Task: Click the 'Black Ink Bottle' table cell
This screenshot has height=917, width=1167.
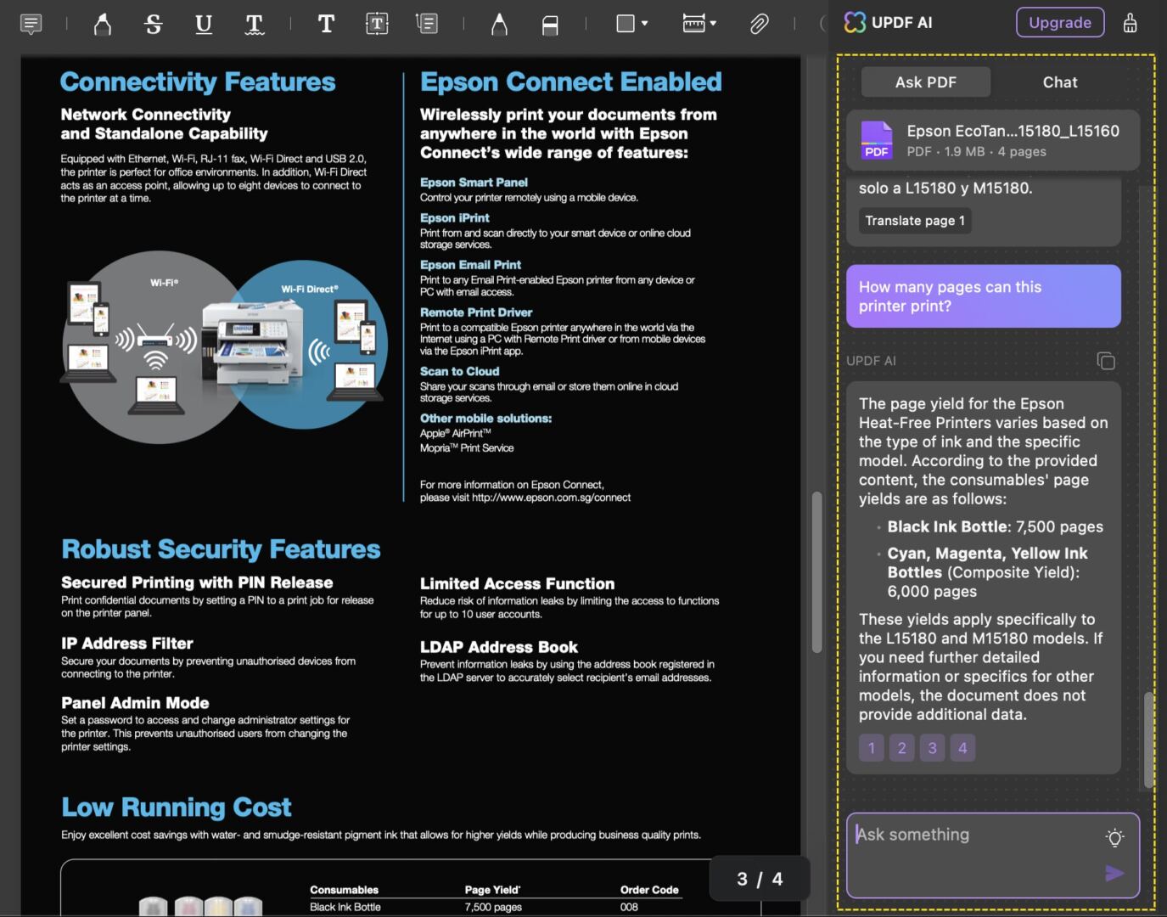Action: point(345,907)
